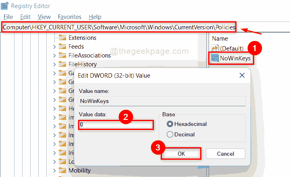The width and height of the screenshot is (290, 177).
Task: Select the FileHistory folder icon
Action: pyautogui.click(x=62, y=64)
